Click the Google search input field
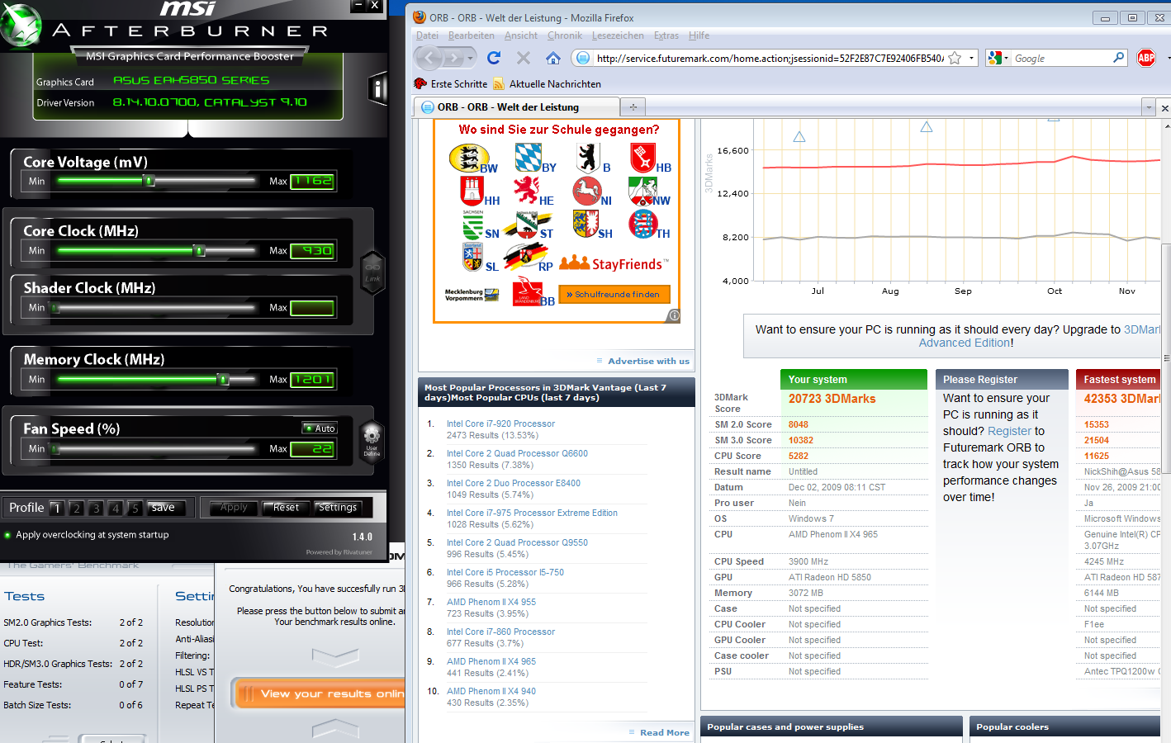 pos(1061,58)
